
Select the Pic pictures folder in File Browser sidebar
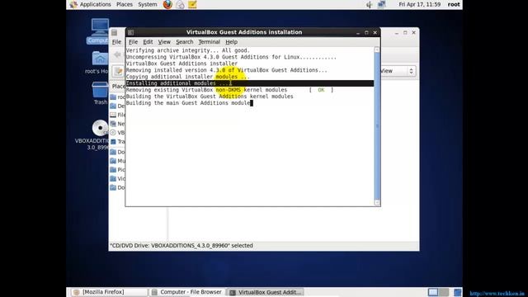[x=117, y=170]
